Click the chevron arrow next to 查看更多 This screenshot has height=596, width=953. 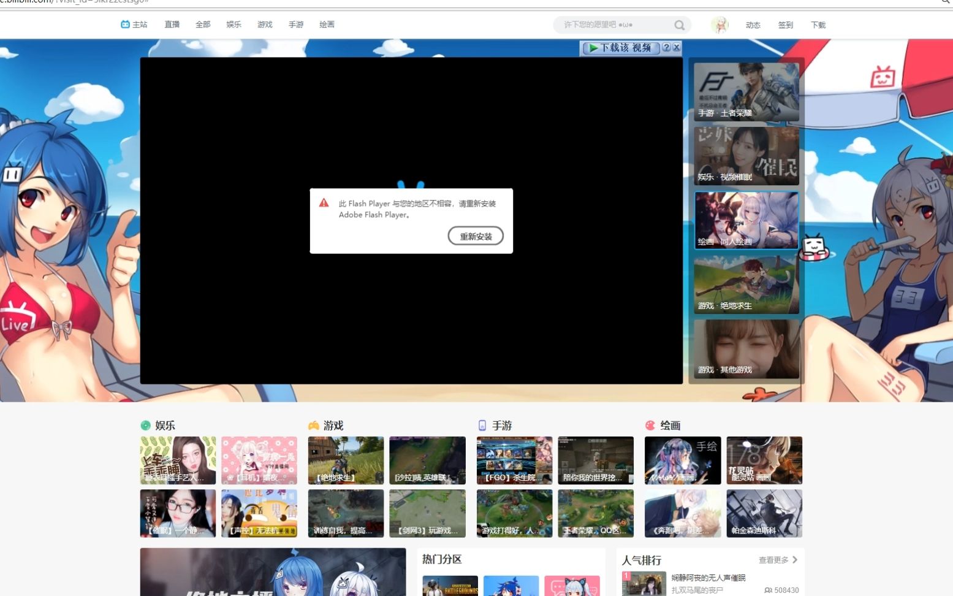click(x=795, y=560)
